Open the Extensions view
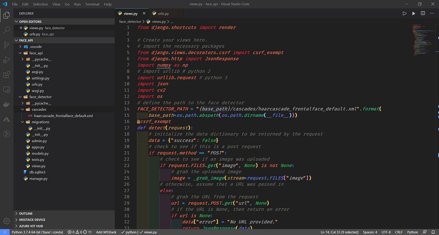This screenshot has height=235, width=439. 6,75
